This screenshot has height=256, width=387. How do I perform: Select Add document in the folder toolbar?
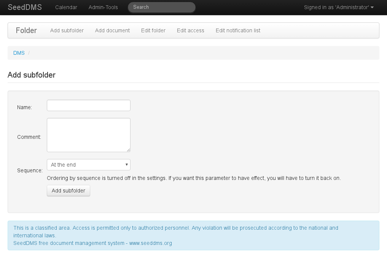(x=112, y=30)
